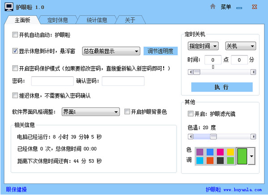268x195 pixels.
Task: Click the 密码 input field
Action: pos(52,81)
